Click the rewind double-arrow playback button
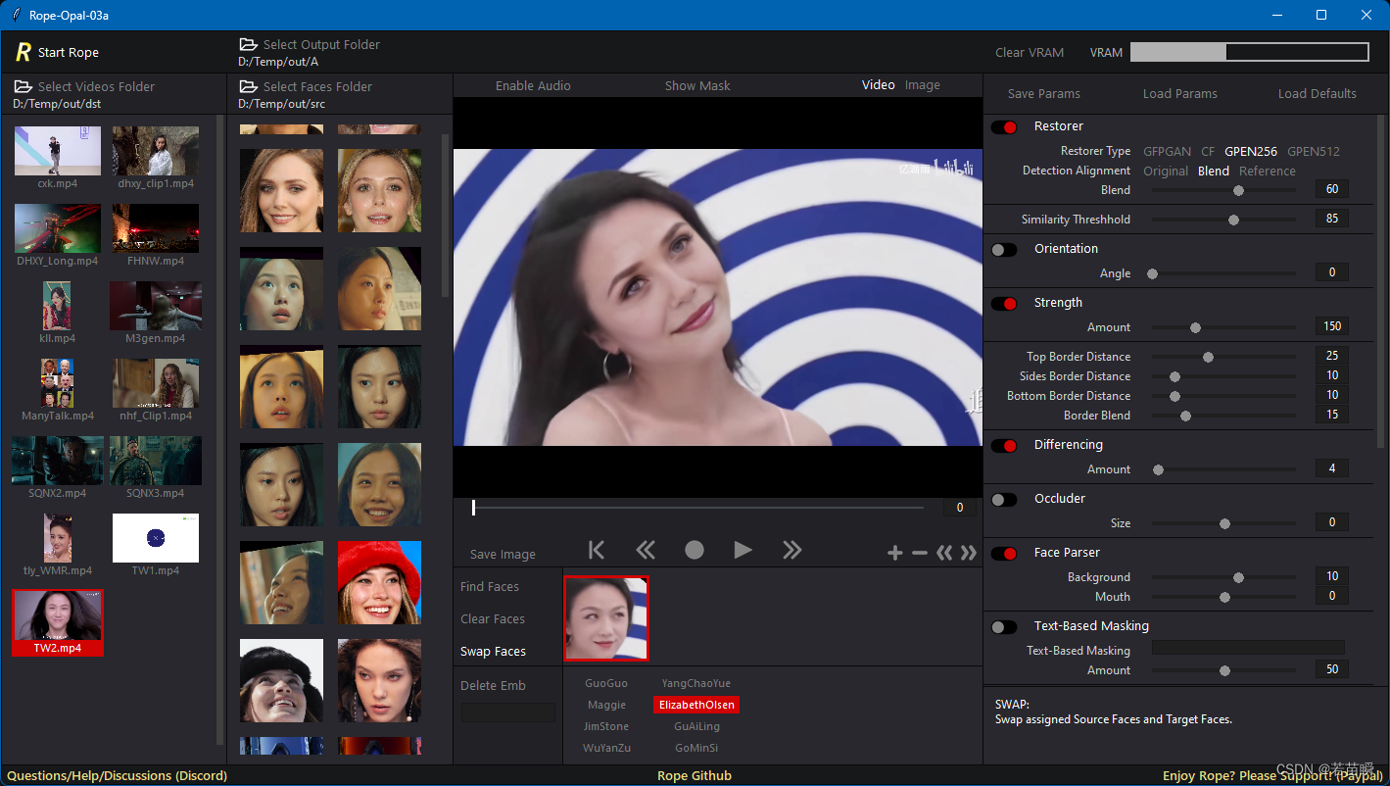Screen dimensions: 1390x786 (x=646, y=550)
